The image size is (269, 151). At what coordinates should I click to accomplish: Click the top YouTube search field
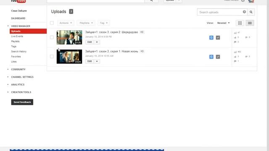[x=95, y=1]
